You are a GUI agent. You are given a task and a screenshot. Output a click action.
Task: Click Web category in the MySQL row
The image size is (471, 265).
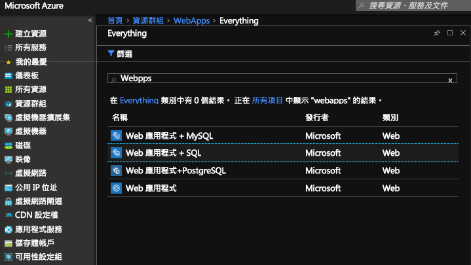(x=391, y=135)
